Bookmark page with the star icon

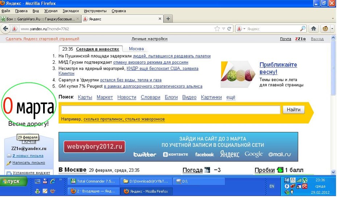point(217,29)
